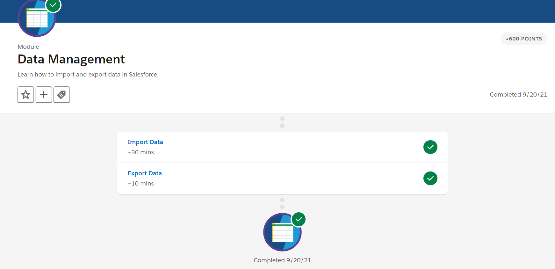Click the star favorite icon button
This screenshot has height=269, width=555.
[26, 95]
